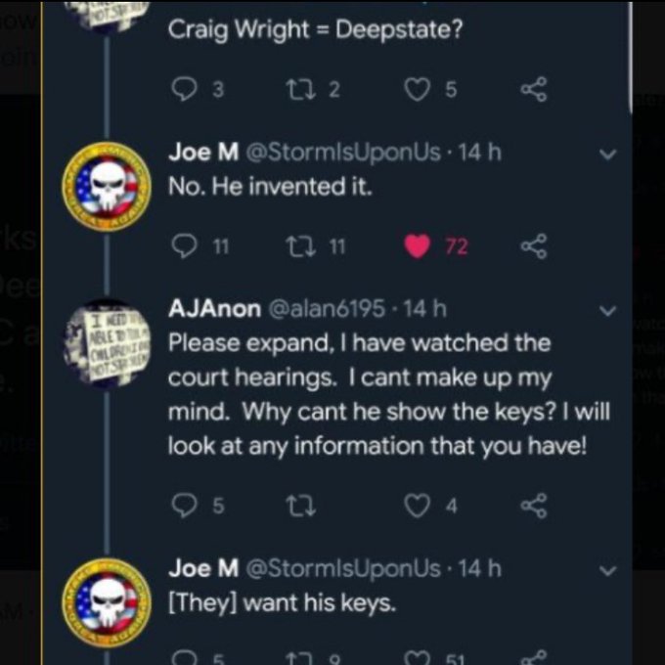The image size is (665, 665).
Task: Reply to AJAnon's 'Please expand' tweet
Action: click(x=184, y=506)
